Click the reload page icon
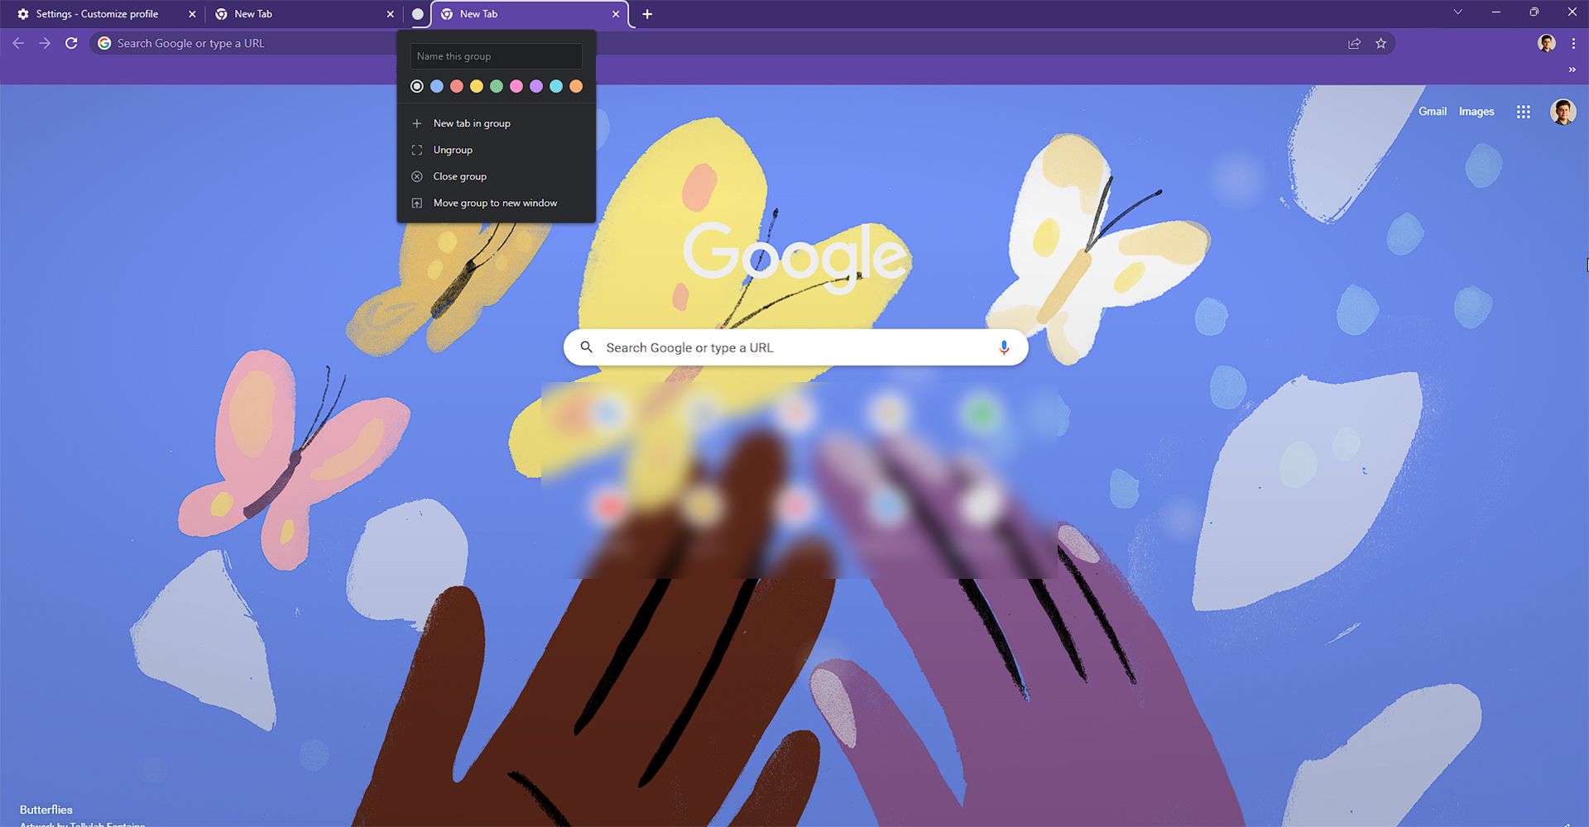 coord(71,43)
